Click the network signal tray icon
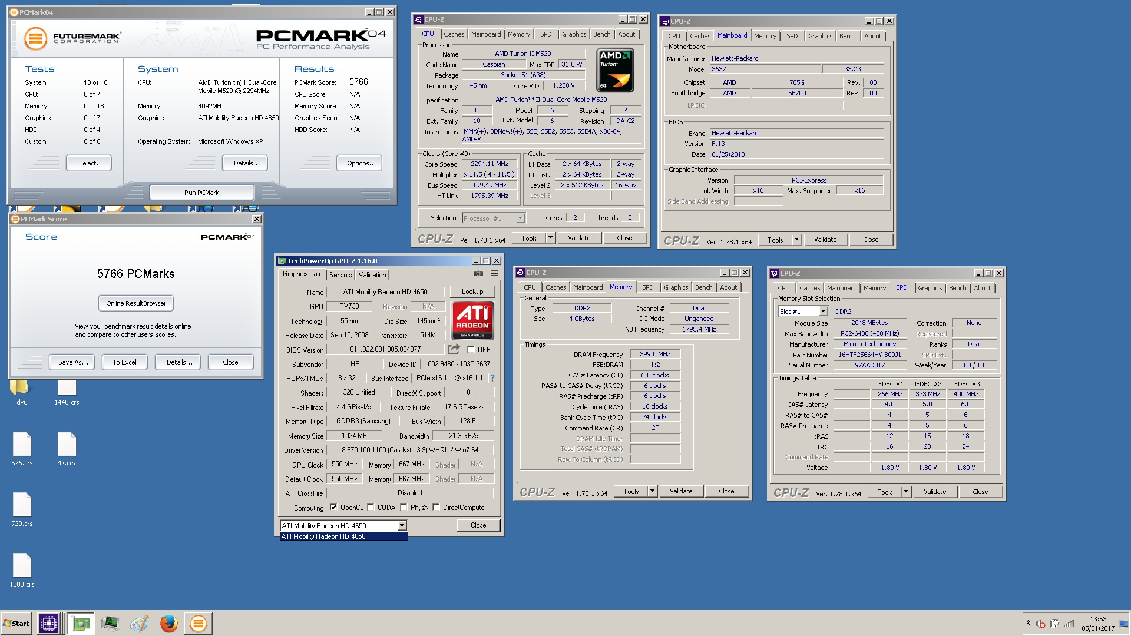The width and height of the screenshot is (1131, 636). click(x=1069, y=624)
